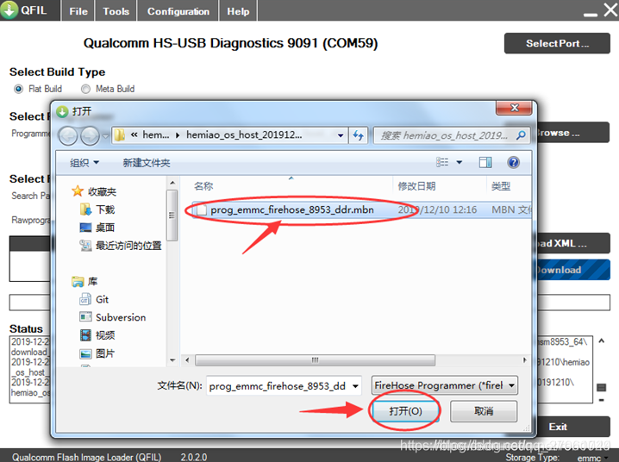This screenshot has height=462, width=619.
Task: Click double chevron in address bar
Action: pyautogui.click(x=134, y=135)
